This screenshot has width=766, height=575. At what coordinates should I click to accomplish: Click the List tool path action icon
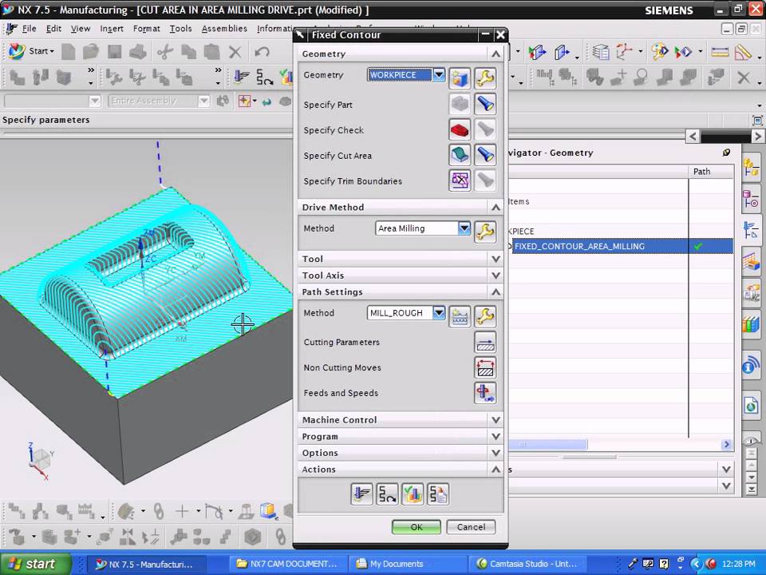(x=438, y=494)
